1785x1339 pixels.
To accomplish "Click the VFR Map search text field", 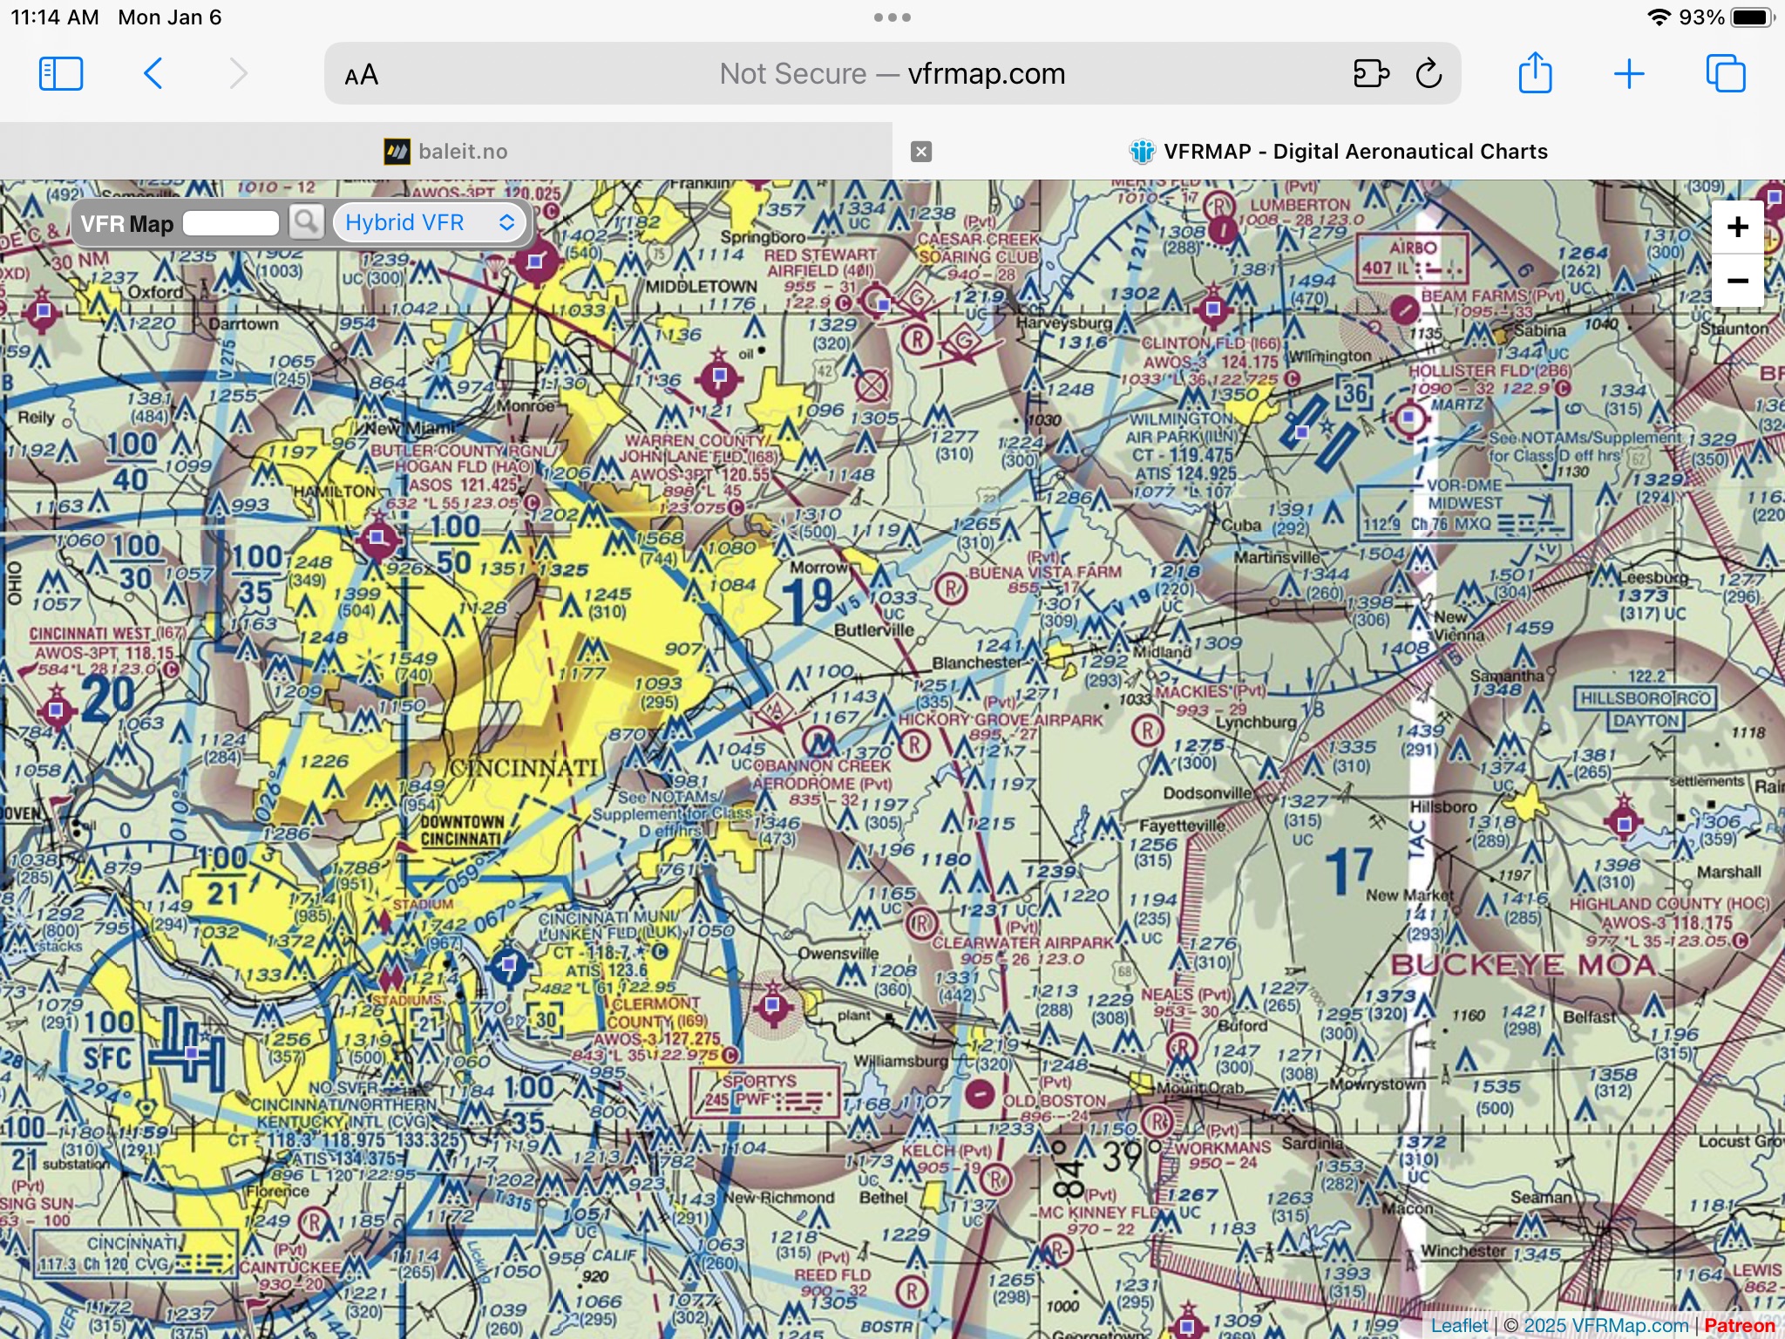I will coord(231,223).
